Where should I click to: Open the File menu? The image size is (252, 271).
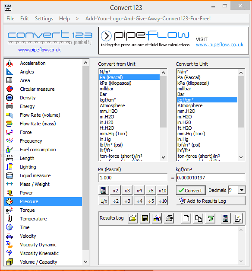tap(10, 19)
